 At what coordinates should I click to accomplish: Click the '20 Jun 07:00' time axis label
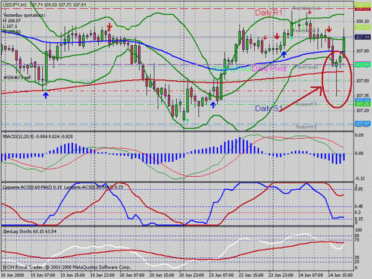click(132, 275)
